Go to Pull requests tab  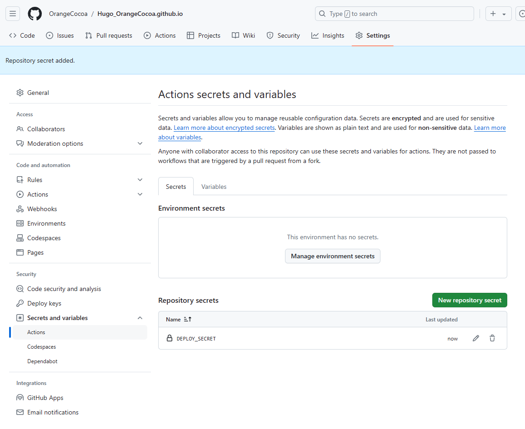[109, 35]
